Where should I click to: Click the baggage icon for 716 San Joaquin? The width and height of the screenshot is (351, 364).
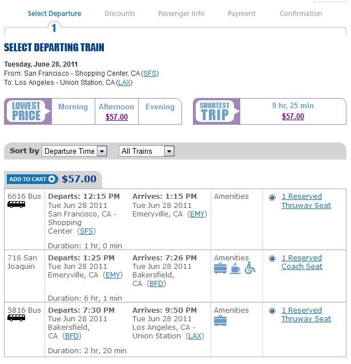pos(220,269)
